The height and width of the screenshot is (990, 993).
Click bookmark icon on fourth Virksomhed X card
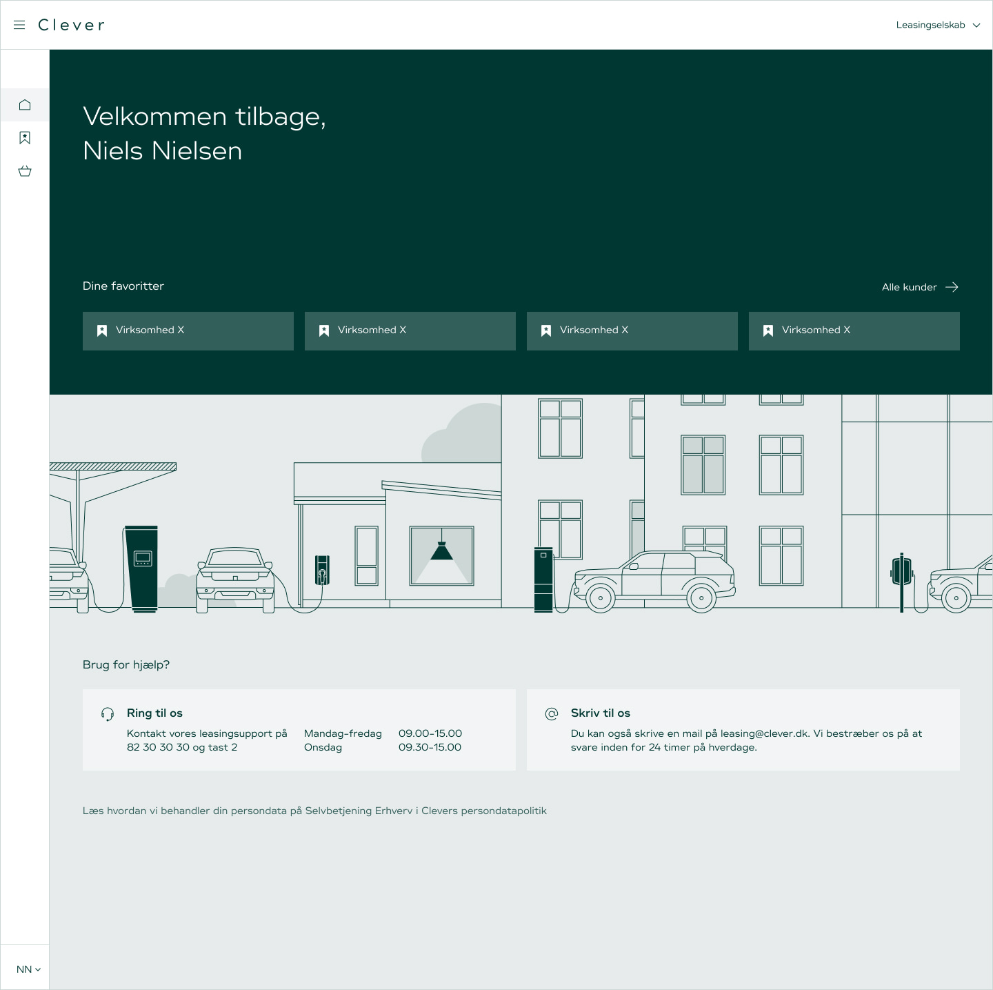click(x=768, y=330)
